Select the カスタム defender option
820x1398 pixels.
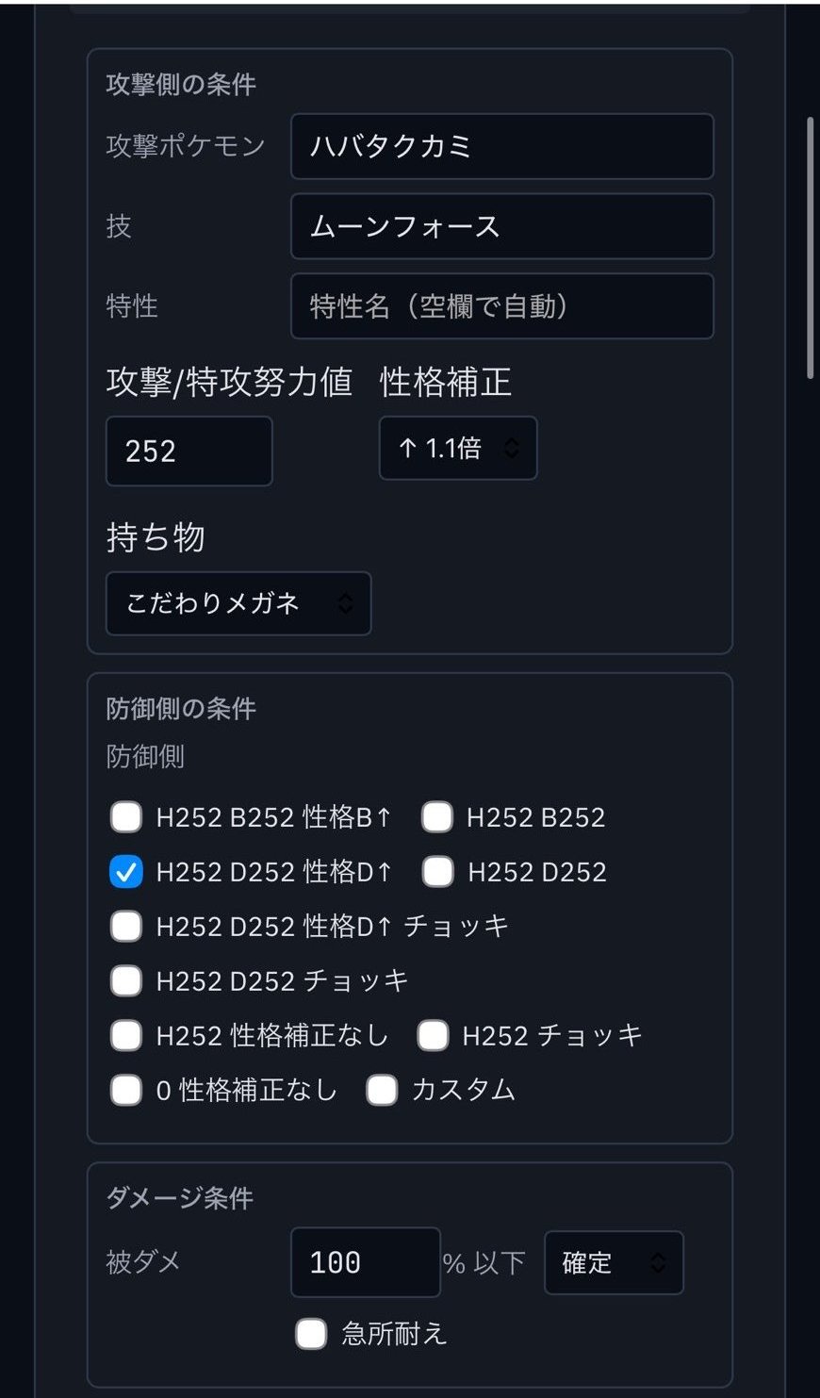point(381,1090)
